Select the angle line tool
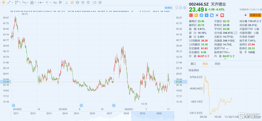Viewport: 262px width, 121px height. pyautogui.click(x=67, y=3)
